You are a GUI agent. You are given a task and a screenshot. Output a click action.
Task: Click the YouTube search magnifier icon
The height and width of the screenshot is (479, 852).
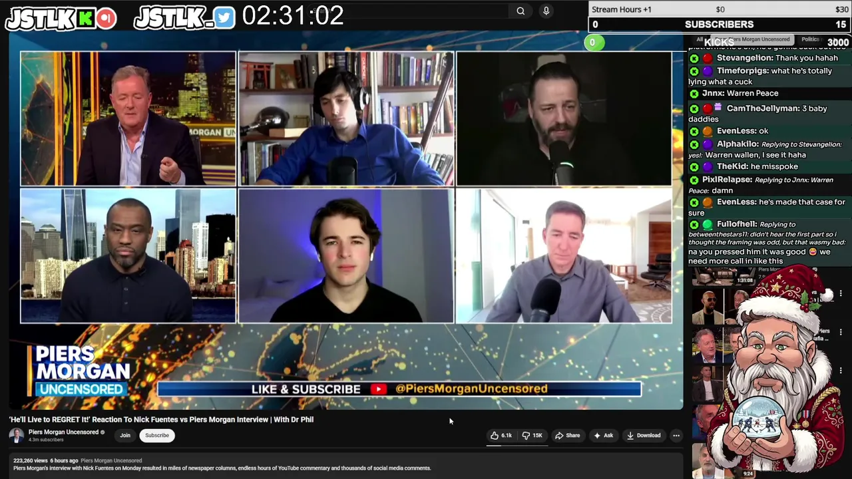tap(521, 11)
